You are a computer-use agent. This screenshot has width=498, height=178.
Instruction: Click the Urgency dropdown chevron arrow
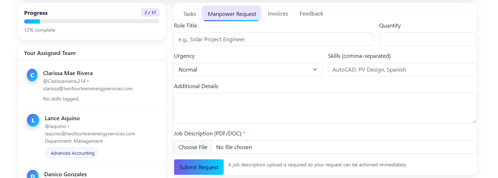tap(315, 69)
